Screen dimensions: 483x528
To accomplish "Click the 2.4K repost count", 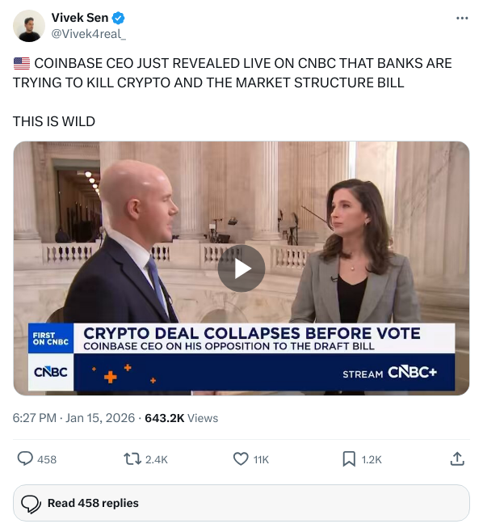I will tap(157, 459).
